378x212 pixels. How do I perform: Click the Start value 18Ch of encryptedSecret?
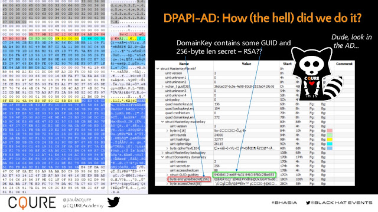point(283,179)
